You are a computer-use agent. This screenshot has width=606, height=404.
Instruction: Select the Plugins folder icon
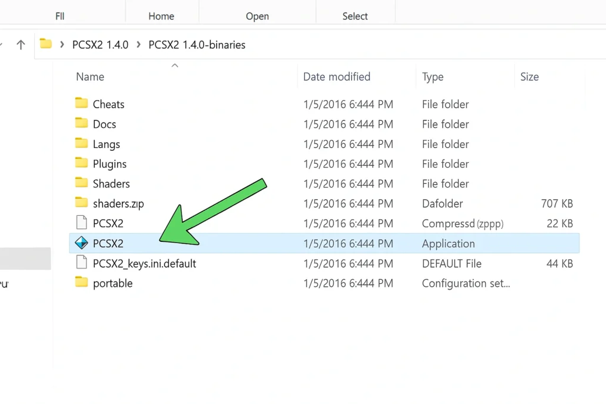[81, 163]
